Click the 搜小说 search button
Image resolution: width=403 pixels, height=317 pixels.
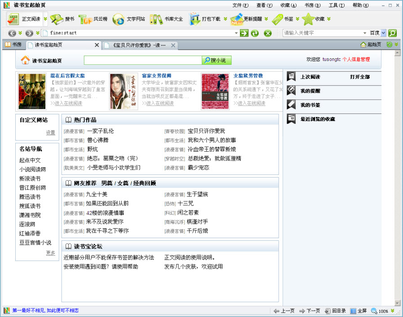(217, 60)
